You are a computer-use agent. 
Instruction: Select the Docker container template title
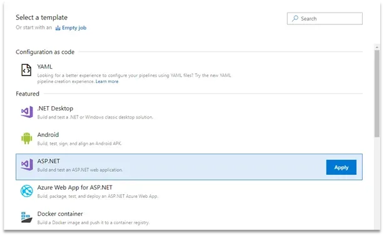pos(60,214)
